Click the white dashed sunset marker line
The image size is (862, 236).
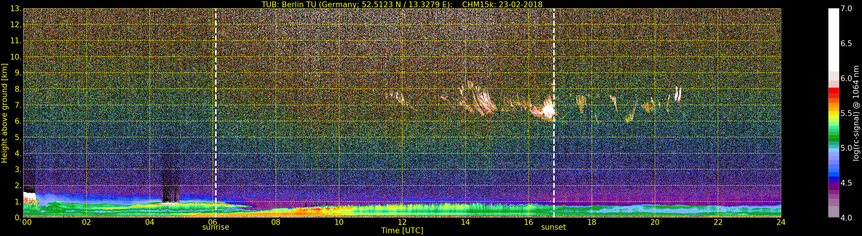pos(554,113)
